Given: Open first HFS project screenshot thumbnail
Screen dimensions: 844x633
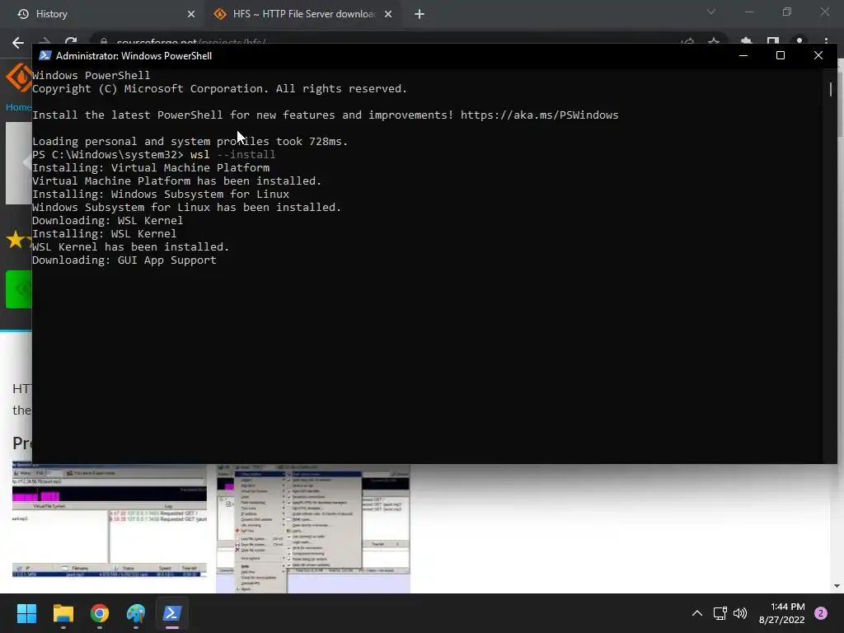Looking at the screenshot, I should [x=110, y=521].
